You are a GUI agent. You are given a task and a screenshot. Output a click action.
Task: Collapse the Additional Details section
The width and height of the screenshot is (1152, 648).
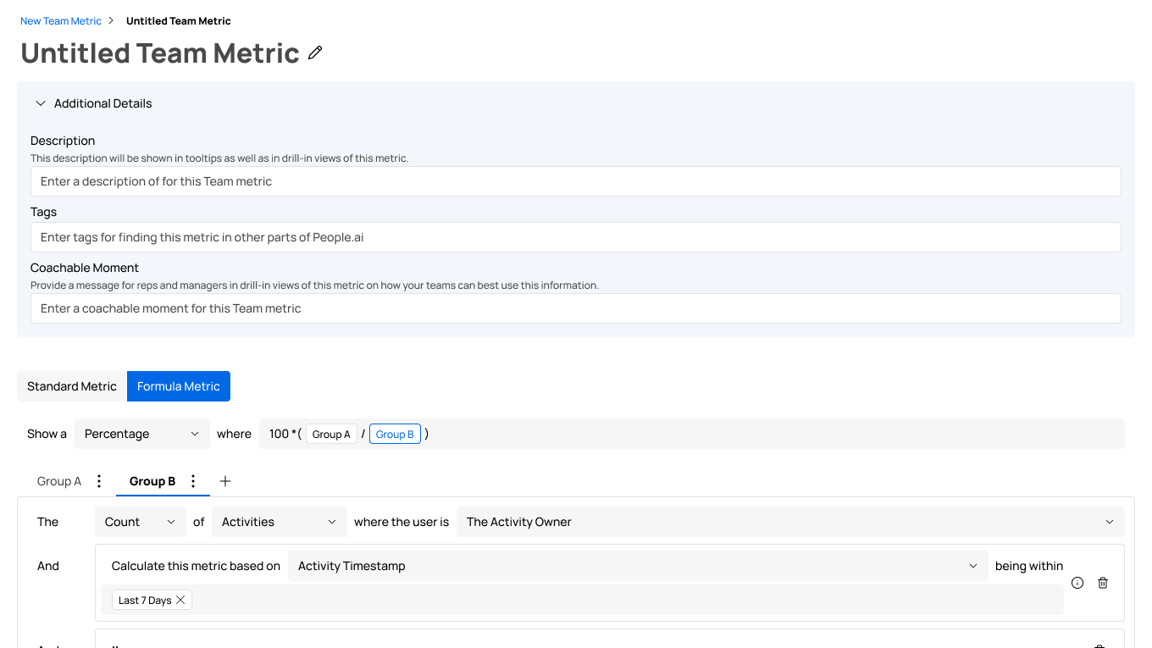pos(41,103)
